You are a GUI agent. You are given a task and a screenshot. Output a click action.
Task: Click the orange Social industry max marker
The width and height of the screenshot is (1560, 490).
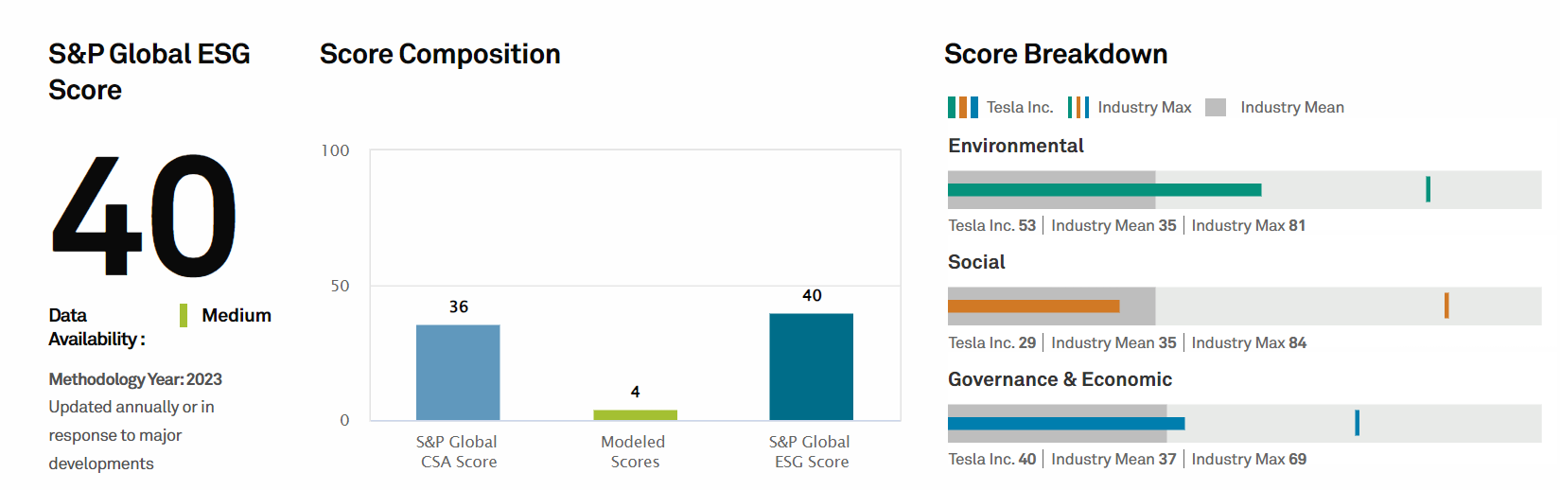1446,306
